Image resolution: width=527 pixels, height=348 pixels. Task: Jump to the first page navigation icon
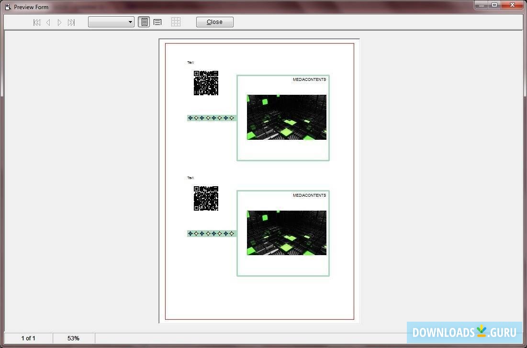pos(36,22)
